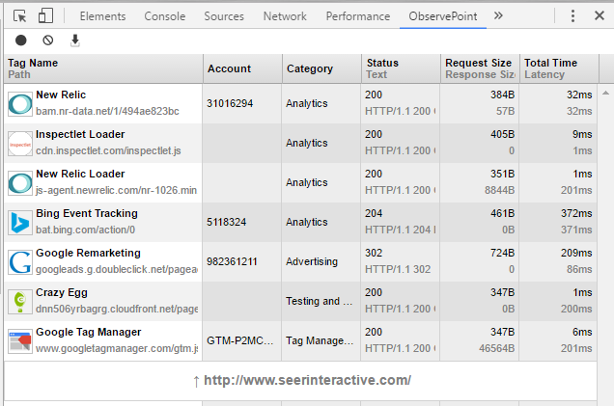Click the record button in ObservePoint toolbar

pos(21,41)
